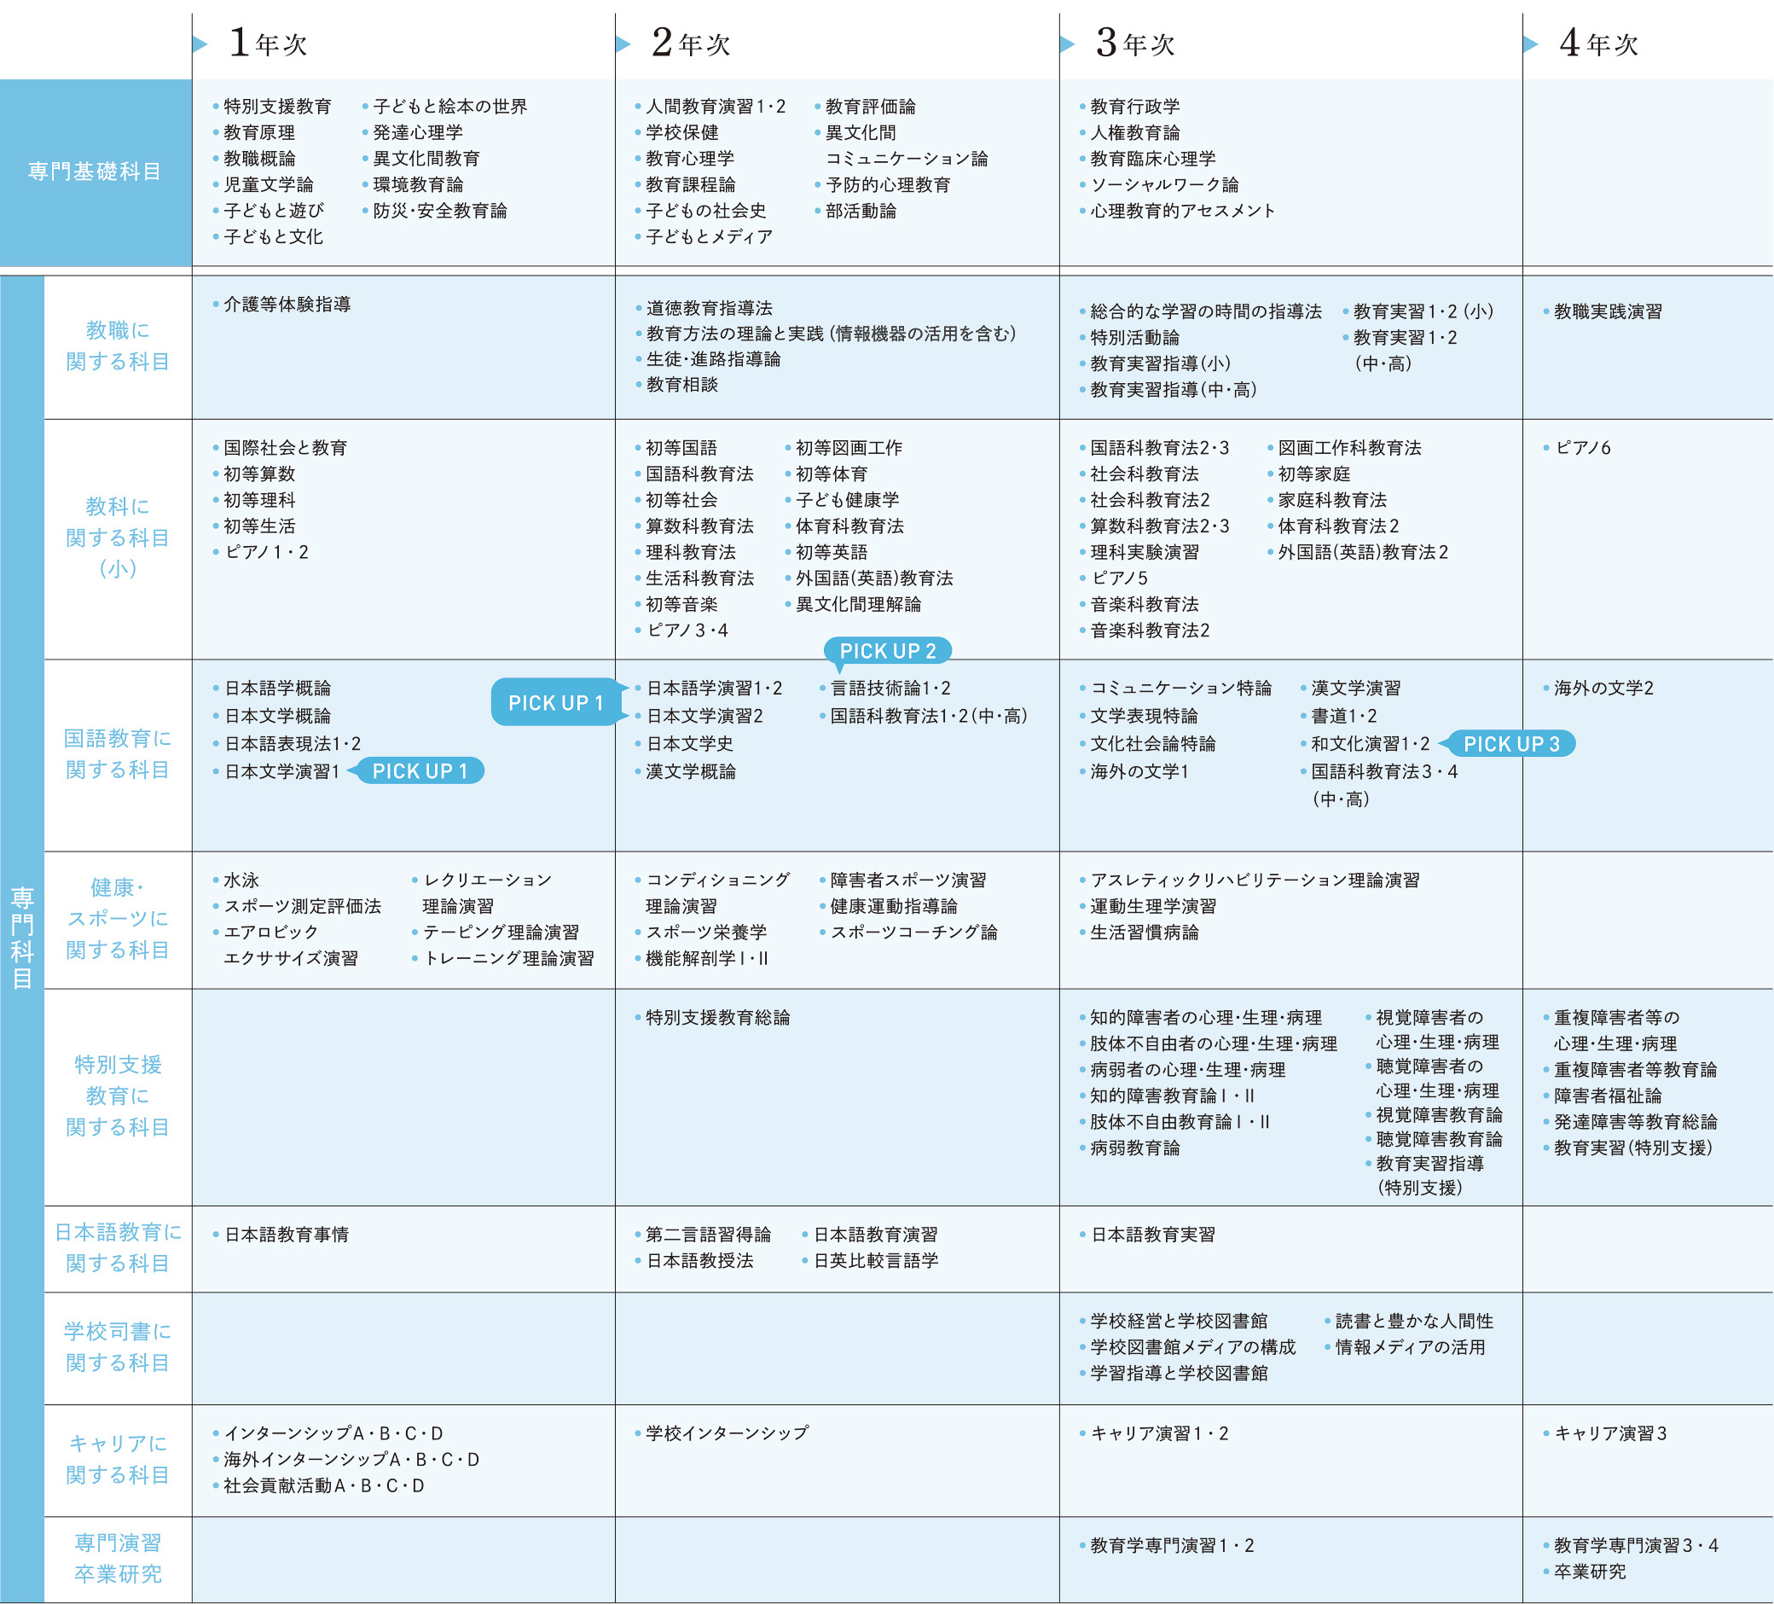Screen dimensions: 1774x1604
Task: Click the course 卒業研究
Action: pyautogui.click(x=1589, y=1572)
